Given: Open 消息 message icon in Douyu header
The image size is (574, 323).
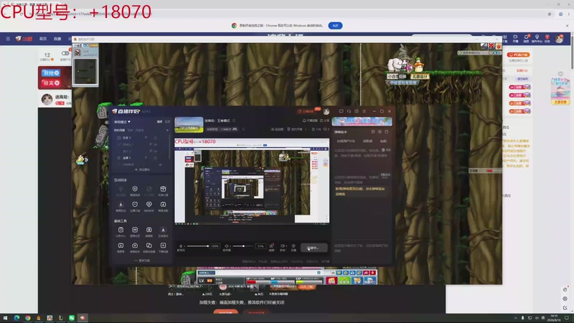Looking at the screenshot, I should pos(526,39).
